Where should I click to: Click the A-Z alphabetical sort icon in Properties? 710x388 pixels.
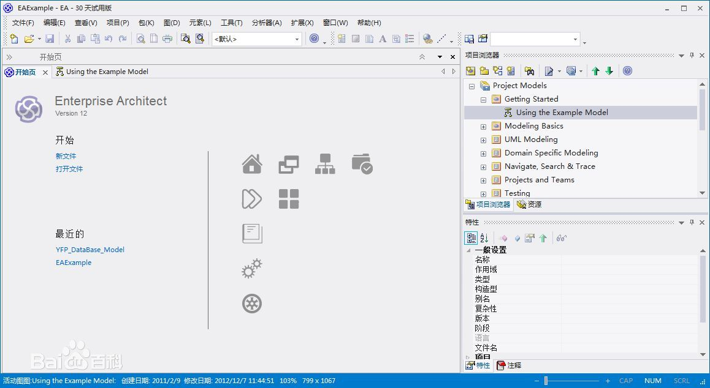pyautogui.click(x=484, y=238)
